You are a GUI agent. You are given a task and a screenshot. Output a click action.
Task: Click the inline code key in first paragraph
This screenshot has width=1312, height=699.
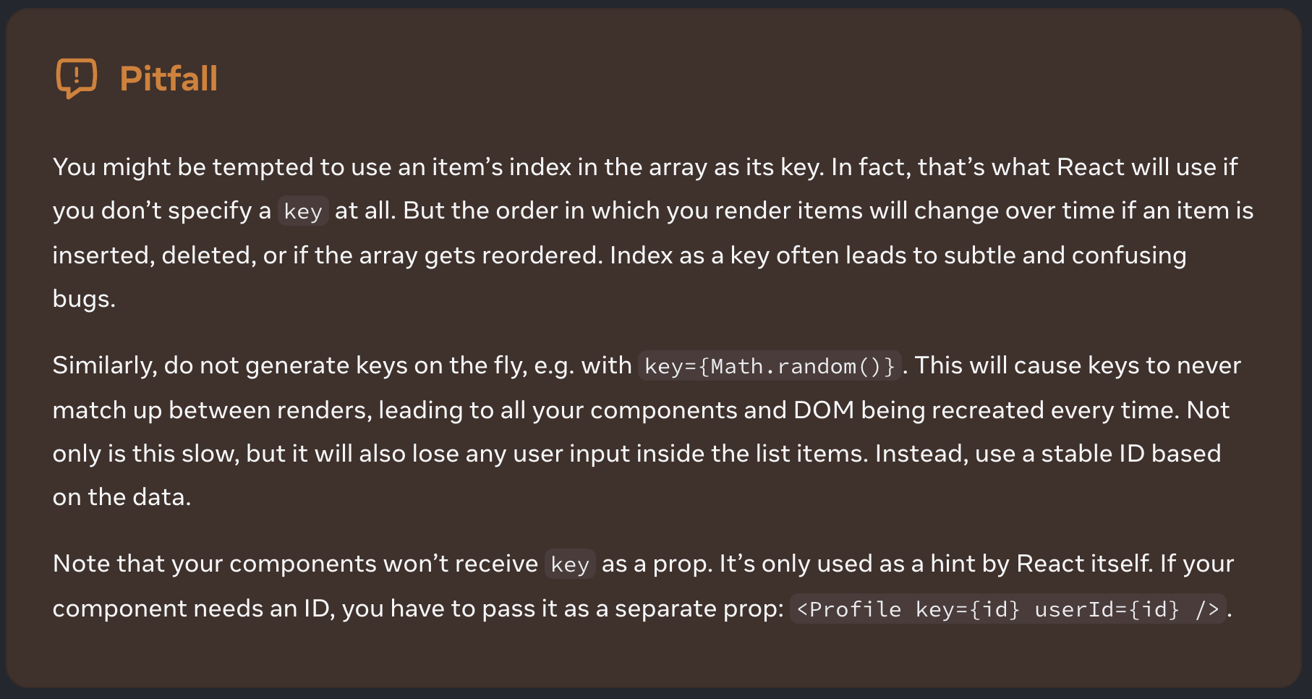[x=303, y=211]
